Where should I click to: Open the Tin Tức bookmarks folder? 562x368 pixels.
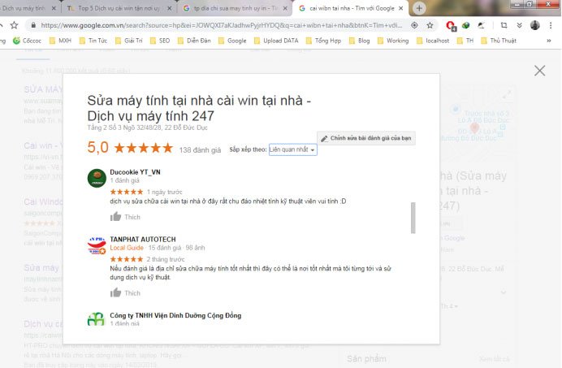click(93, 41)
